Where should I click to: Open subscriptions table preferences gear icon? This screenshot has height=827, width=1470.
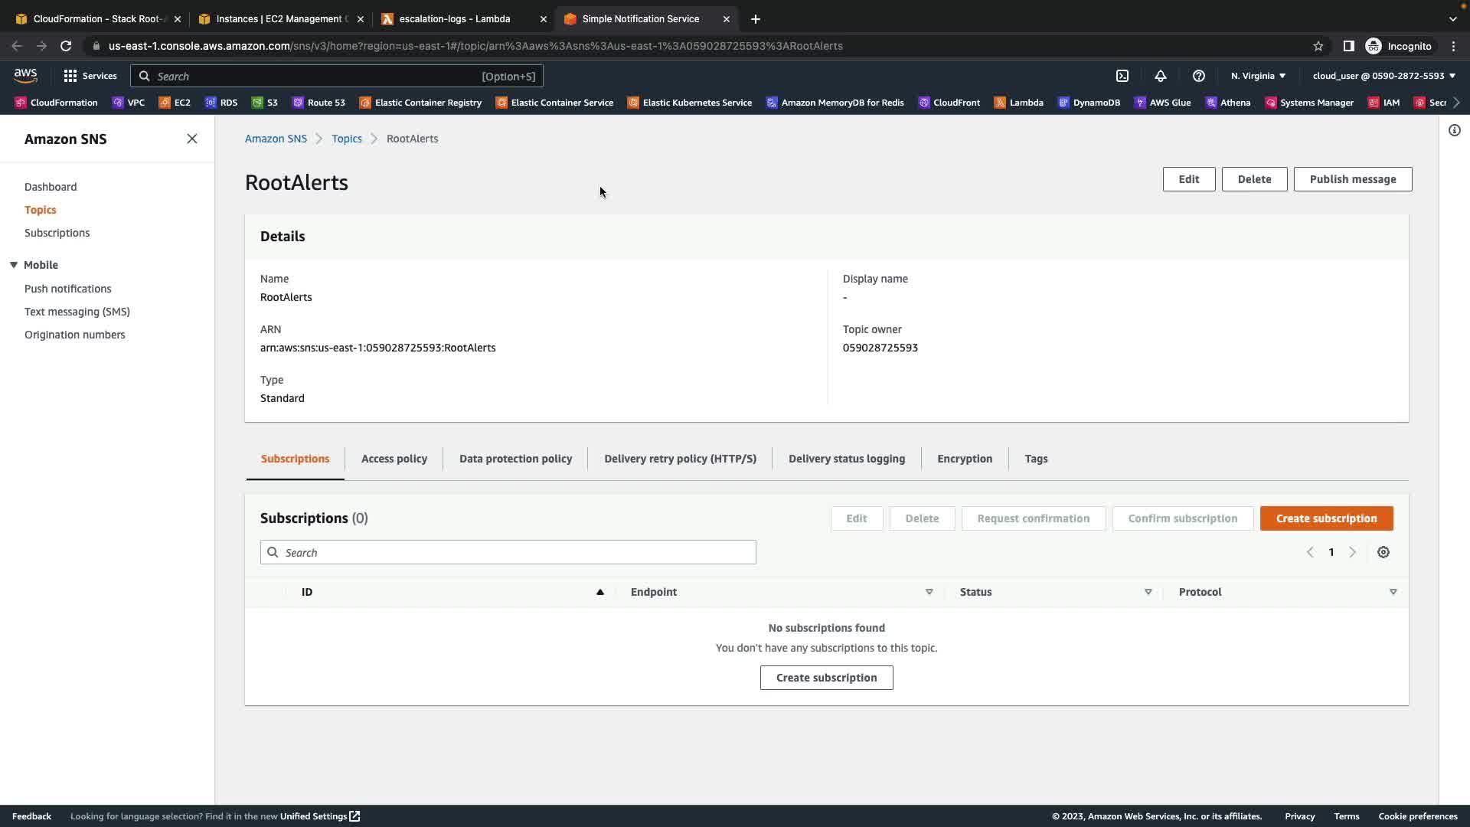(x=1383, y=552)
